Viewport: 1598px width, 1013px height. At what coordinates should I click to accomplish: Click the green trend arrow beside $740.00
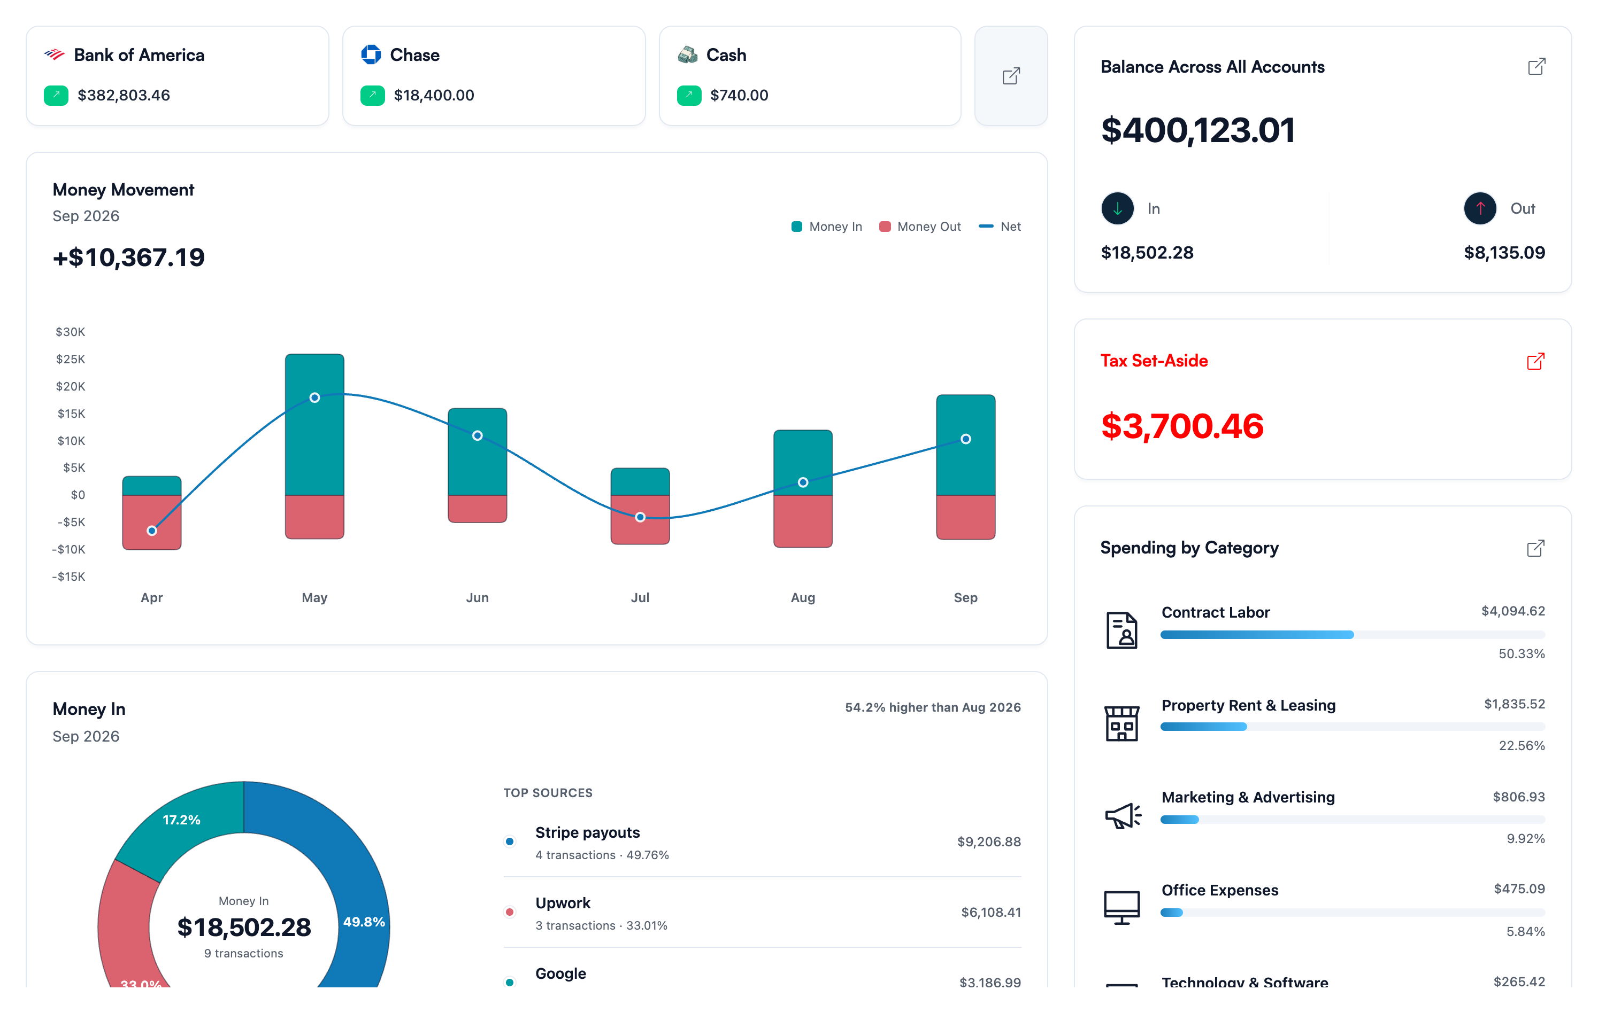pos(689,96)
